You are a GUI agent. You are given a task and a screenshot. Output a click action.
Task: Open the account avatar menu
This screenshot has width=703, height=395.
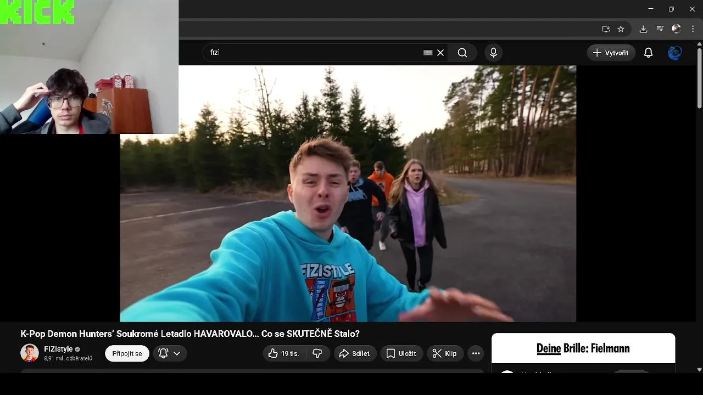(x=675, y=53)
